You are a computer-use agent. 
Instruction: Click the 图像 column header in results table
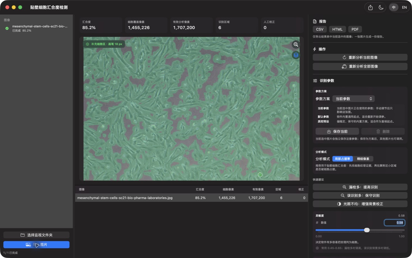click(x=82, y=189)
